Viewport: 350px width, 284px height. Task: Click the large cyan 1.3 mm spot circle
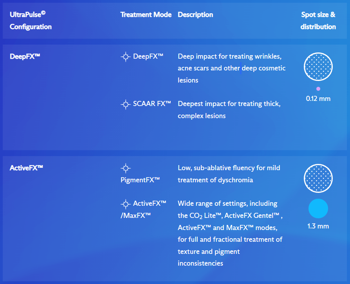318,209
